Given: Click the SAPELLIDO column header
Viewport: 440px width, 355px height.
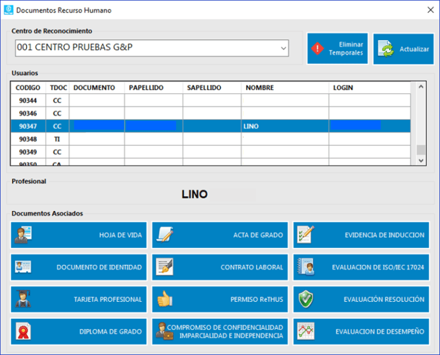Looking at the screenshot, I should 212,87.
